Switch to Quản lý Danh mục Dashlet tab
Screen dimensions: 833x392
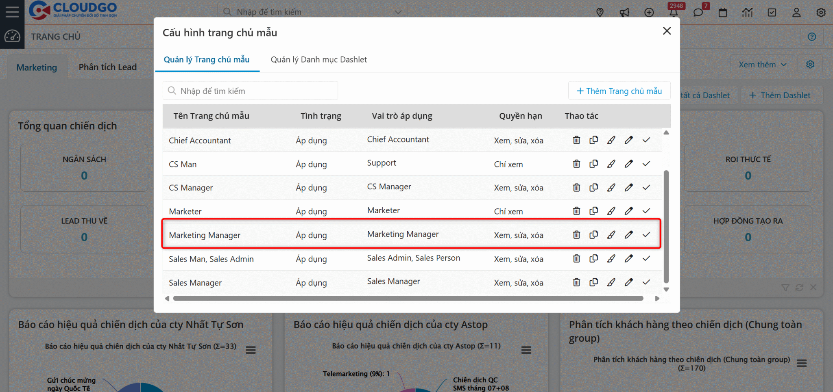[x=319, y=60]
